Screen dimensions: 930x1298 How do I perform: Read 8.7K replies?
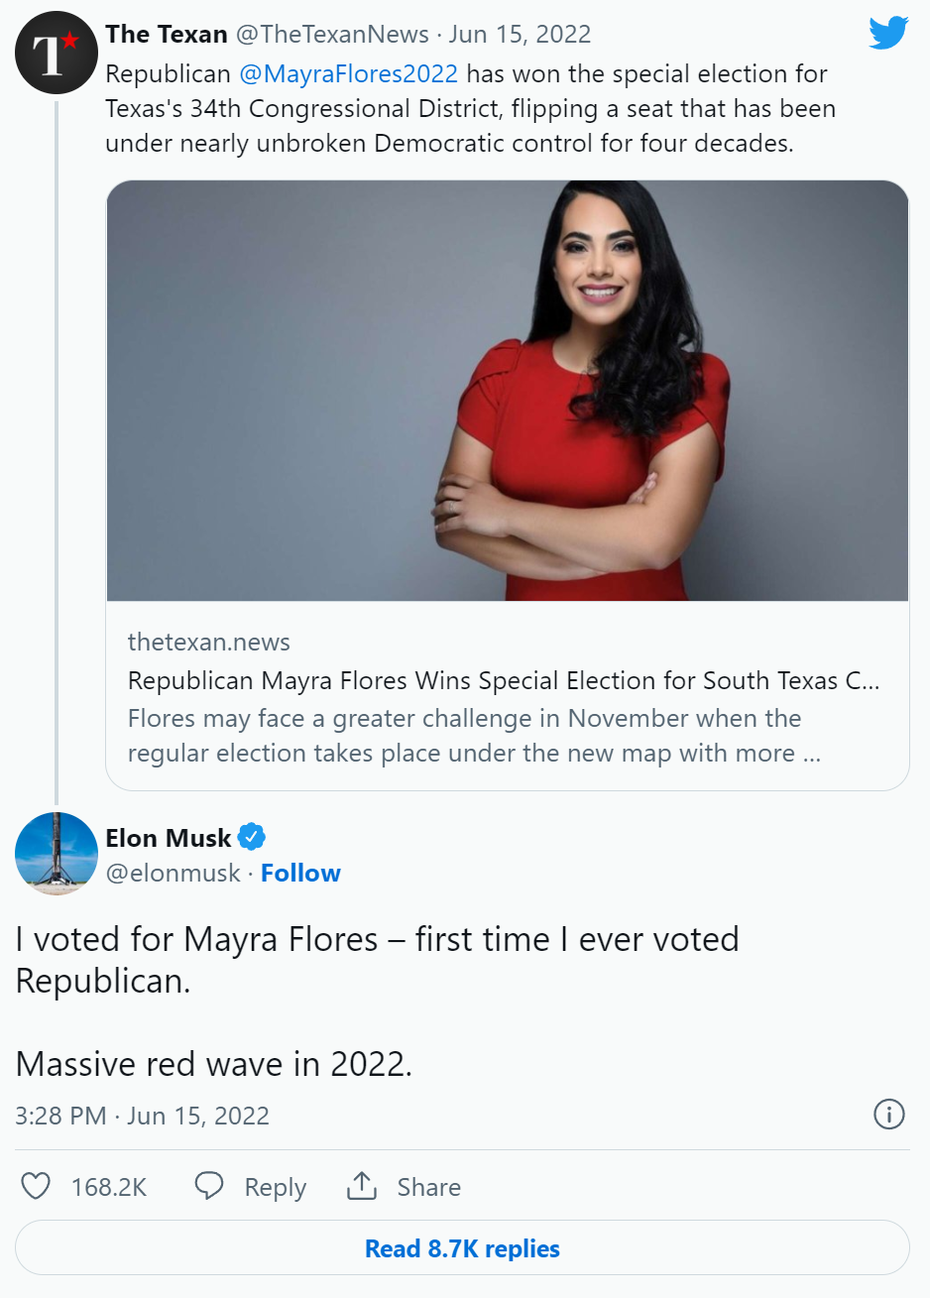tap(462, 1248)
